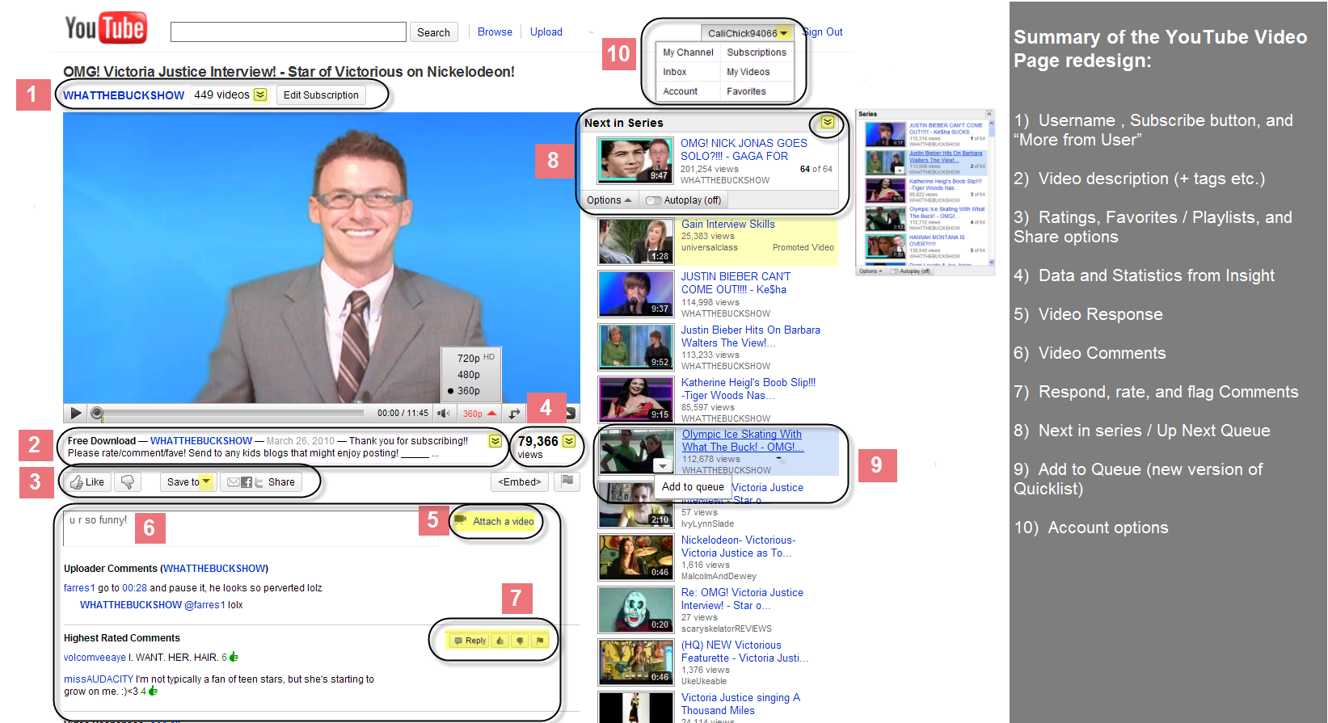The width and height of the screenshot is (1328, 723).
Task: Play the video with the play button
Action: coord(76,413)
